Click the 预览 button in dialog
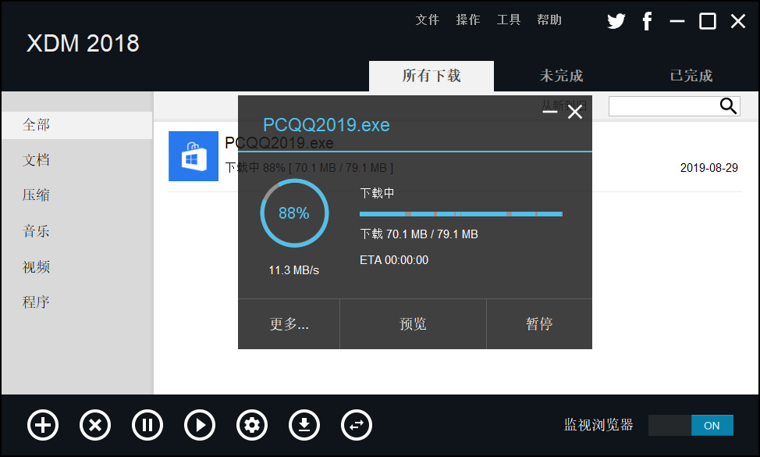Screen dimensions: 760x457 click(x=413, y=324)
